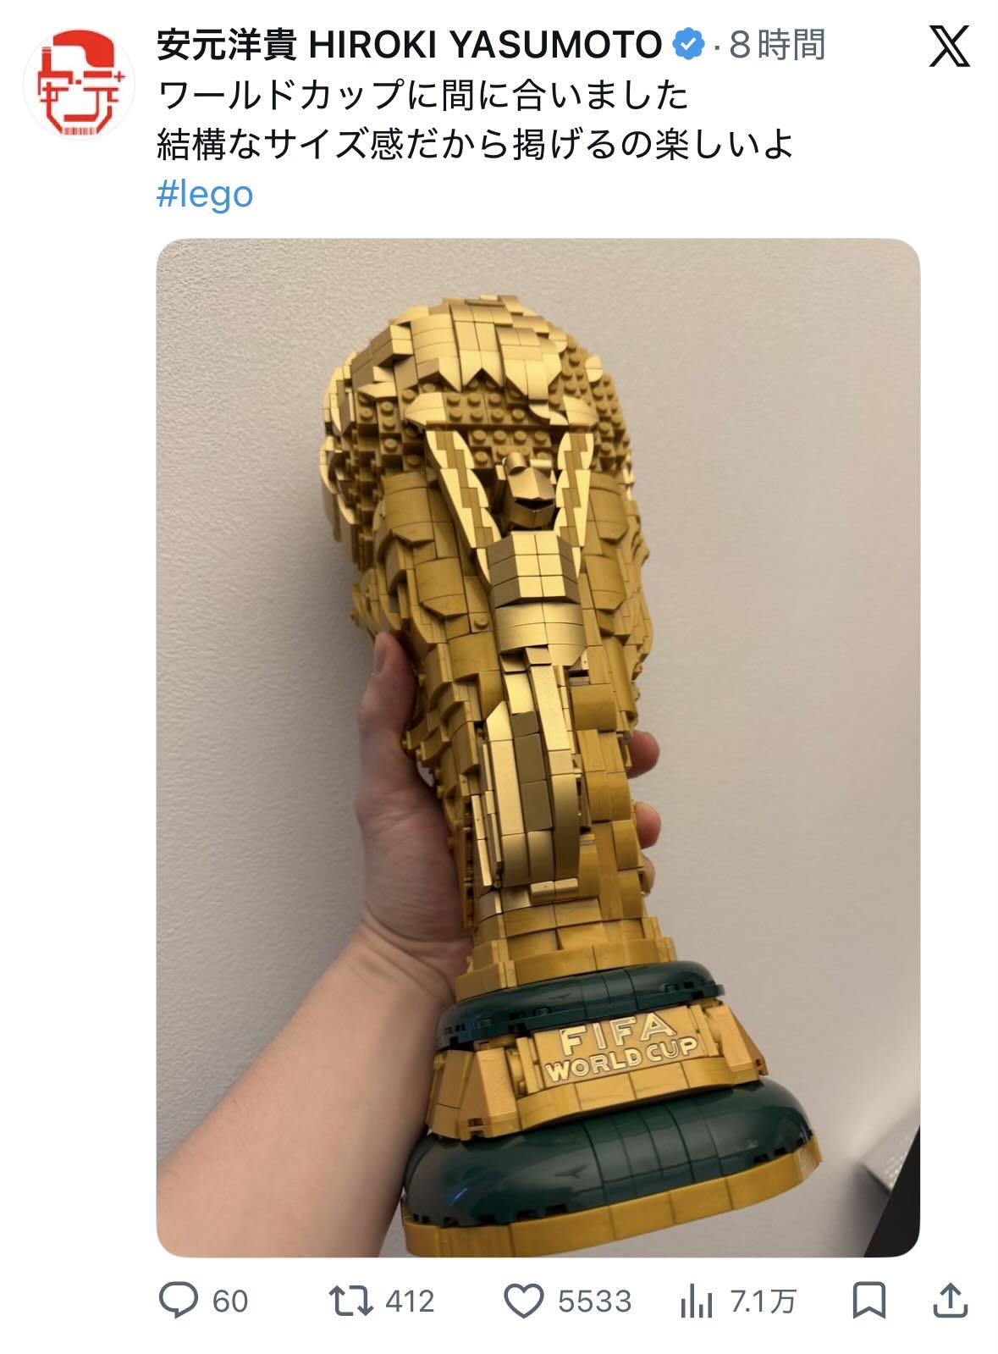
Task: Open the LEGO World Cup trophy photo
Action: [538, 747]
